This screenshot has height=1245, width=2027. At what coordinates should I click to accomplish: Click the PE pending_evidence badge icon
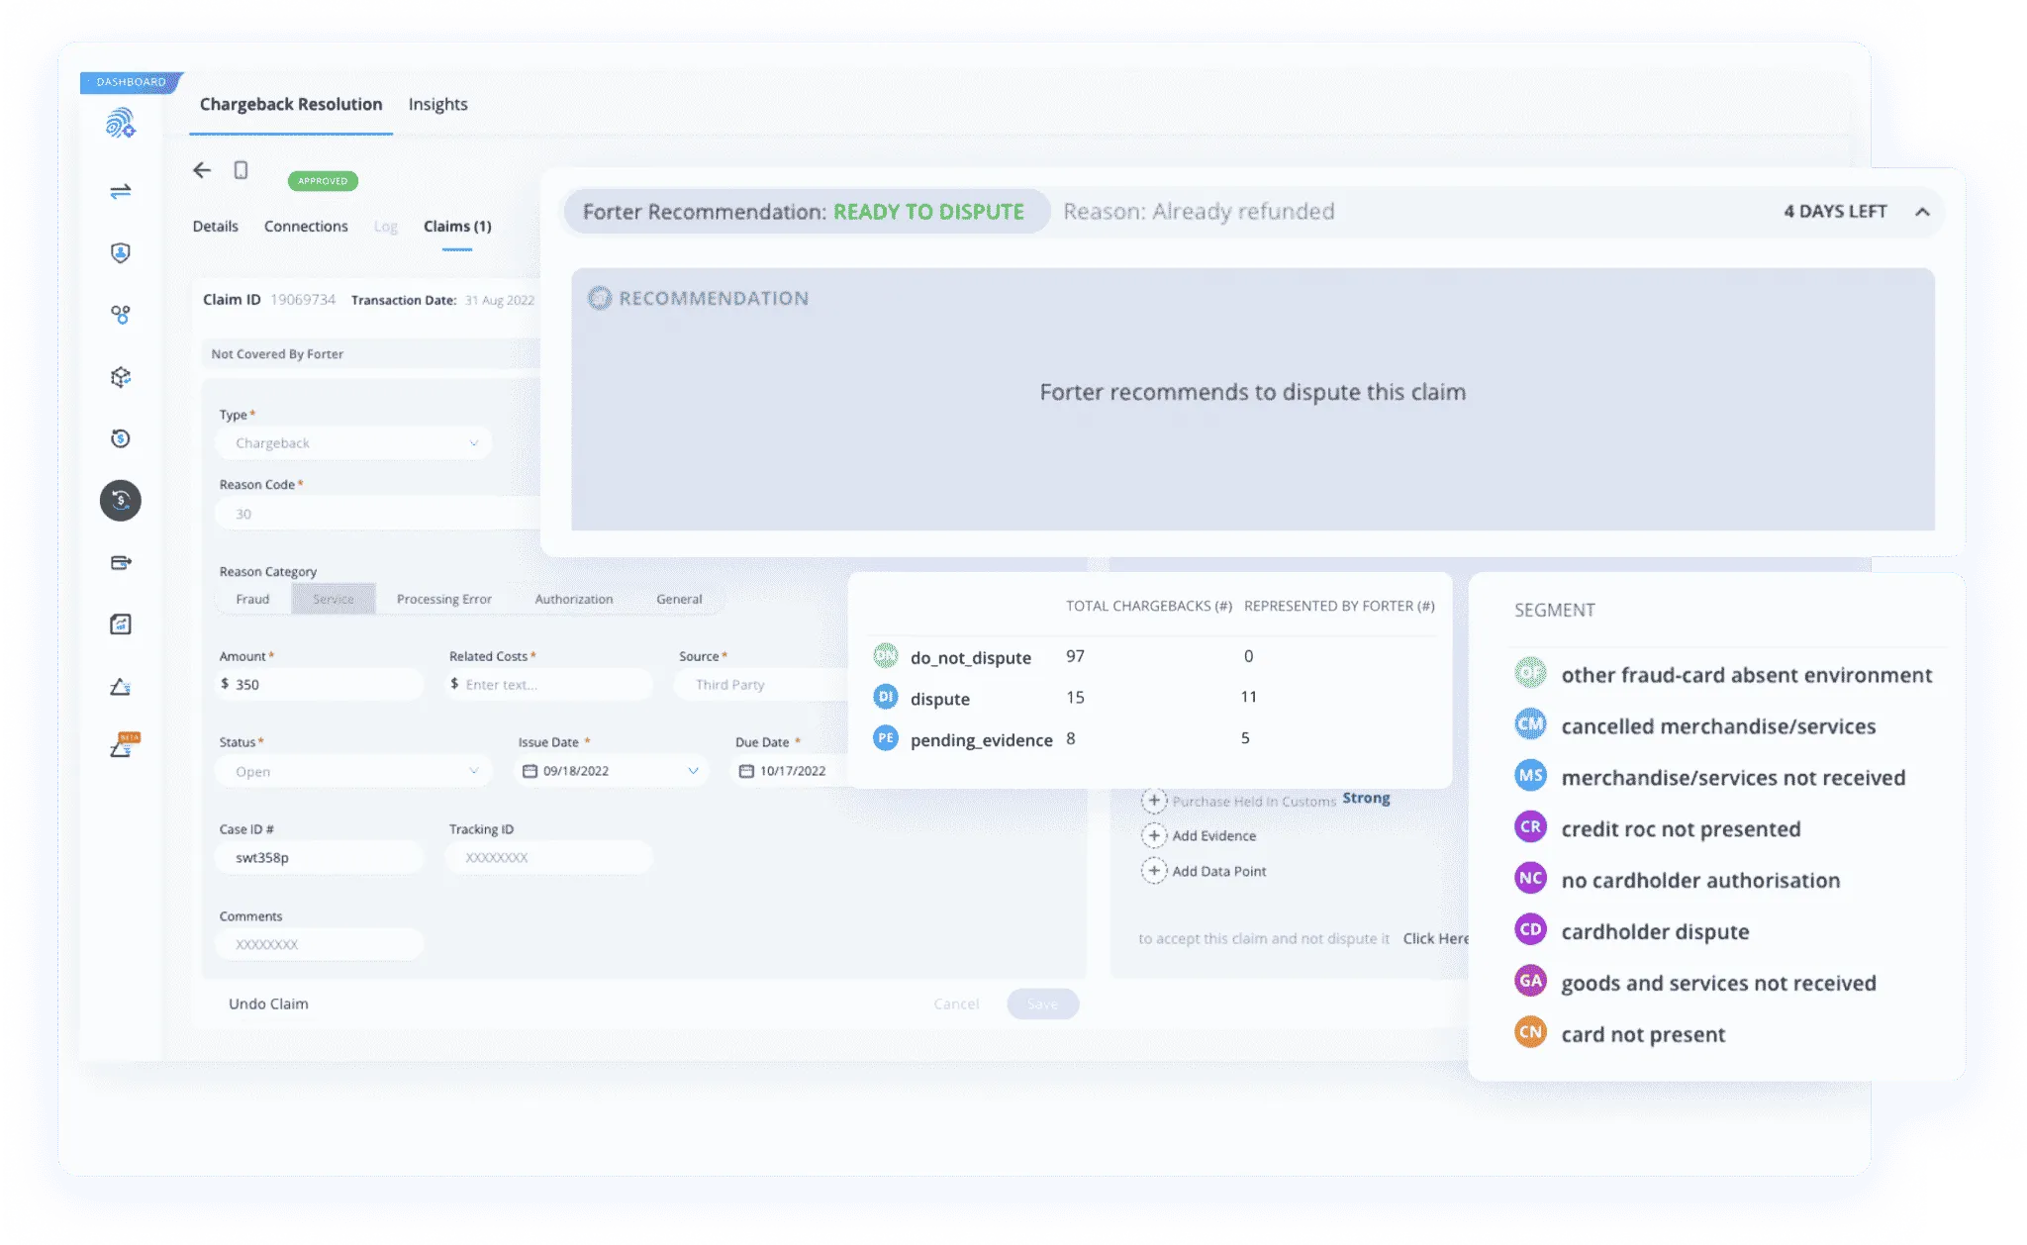[886, 738]
